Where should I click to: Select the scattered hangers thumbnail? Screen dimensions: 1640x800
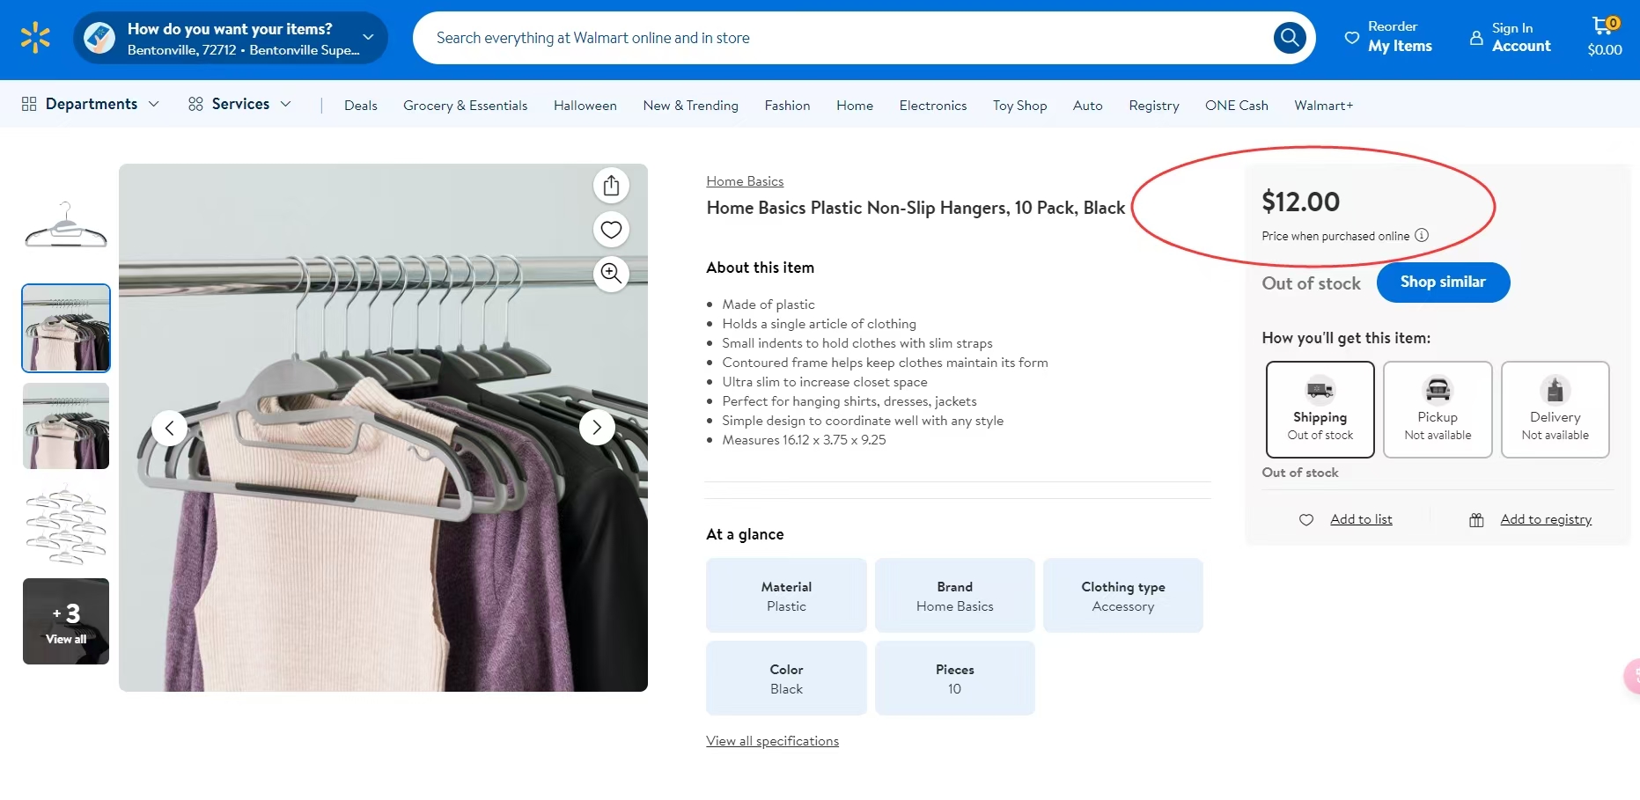click(x=66, y=524)
